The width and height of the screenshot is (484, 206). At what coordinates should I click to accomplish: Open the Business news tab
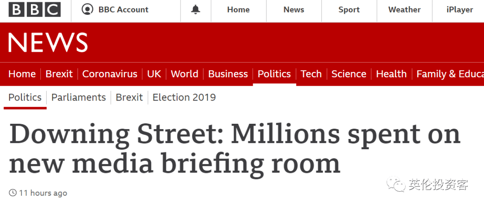pos(228,74)
